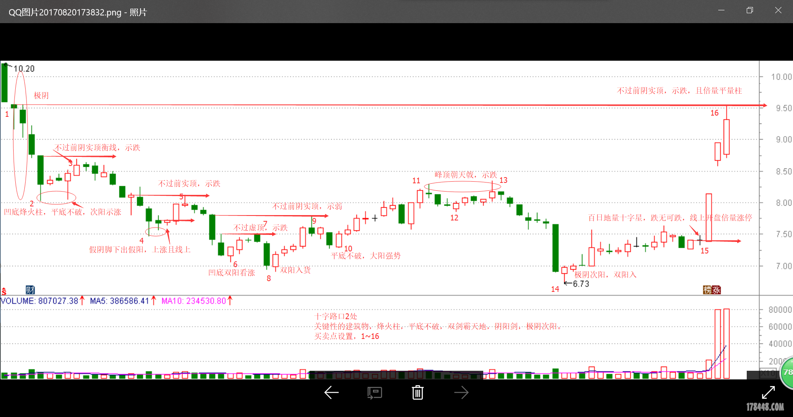Click the 平底不破,大阳强势 annotation

(x=366, y=256)
